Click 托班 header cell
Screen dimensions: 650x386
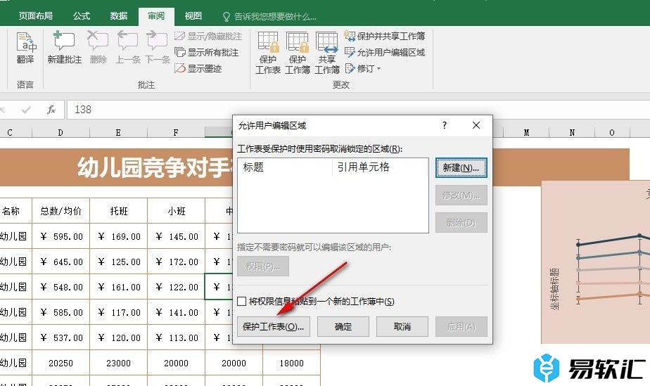tap(118, 211)
